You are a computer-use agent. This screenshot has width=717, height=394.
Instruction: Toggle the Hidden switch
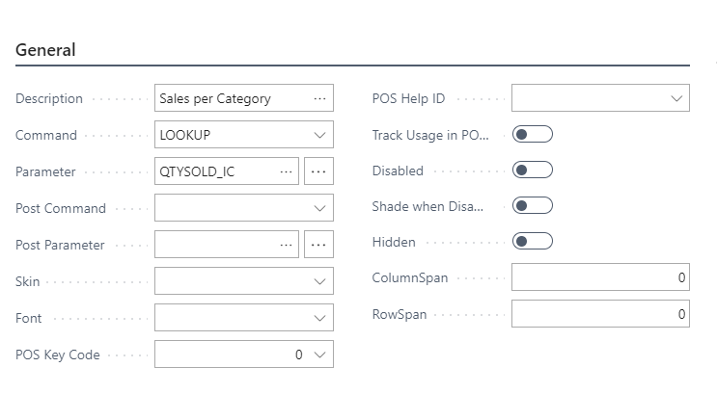point(533,242)
